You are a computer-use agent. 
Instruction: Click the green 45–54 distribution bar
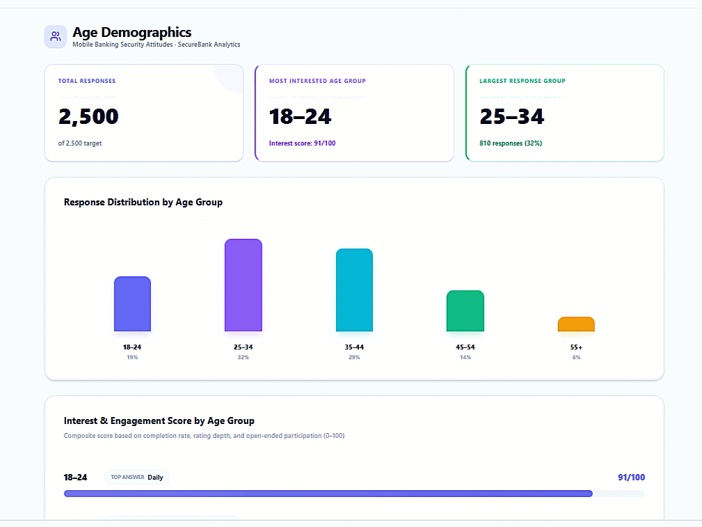[x=465, y=311]
